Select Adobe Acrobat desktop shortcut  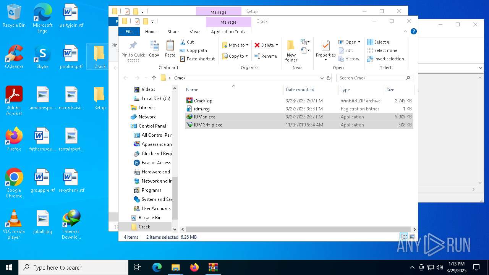coord(14,101)
